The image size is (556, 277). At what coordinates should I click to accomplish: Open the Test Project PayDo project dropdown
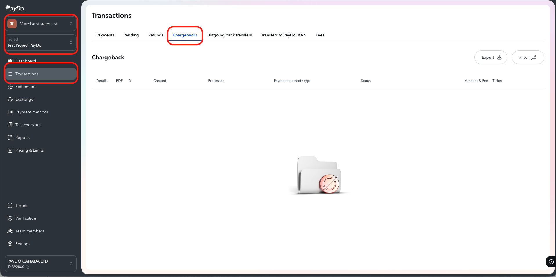[41, 43]
